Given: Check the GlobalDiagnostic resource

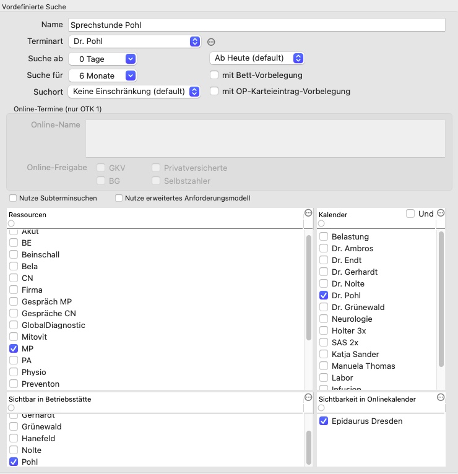Looking at the screenshot, I should point(13,325).
